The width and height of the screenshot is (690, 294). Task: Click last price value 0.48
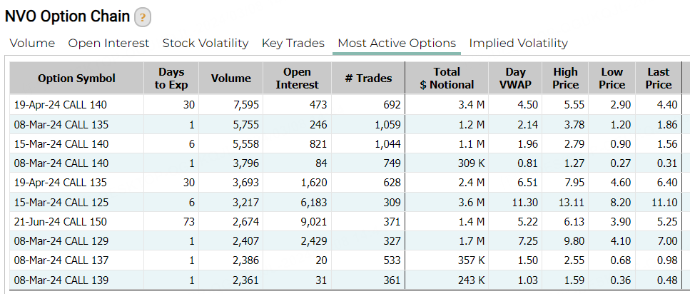(x=668, y=280)
